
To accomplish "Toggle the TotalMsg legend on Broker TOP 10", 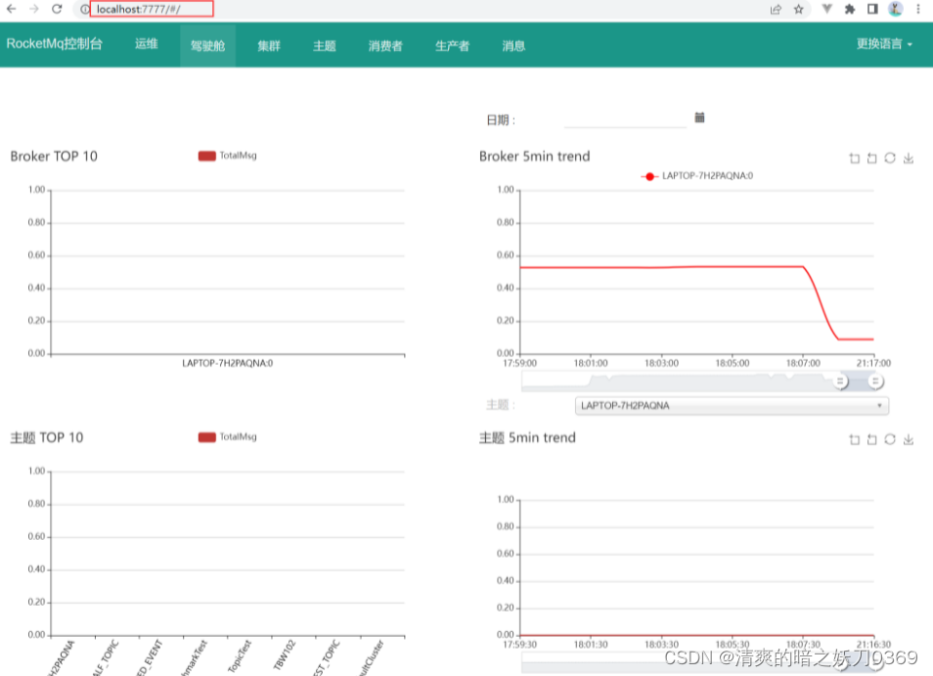I will coord(227,155).
